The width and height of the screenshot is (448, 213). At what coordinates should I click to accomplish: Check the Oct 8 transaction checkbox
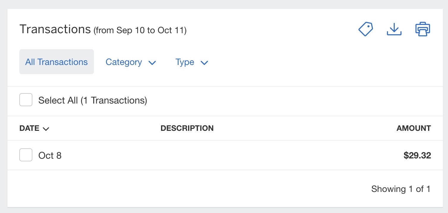[26, 155]
